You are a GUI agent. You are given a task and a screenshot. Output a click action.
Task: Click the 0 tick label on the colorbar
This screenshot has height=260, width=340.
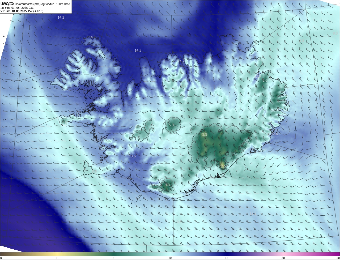[x=1, y=258]
